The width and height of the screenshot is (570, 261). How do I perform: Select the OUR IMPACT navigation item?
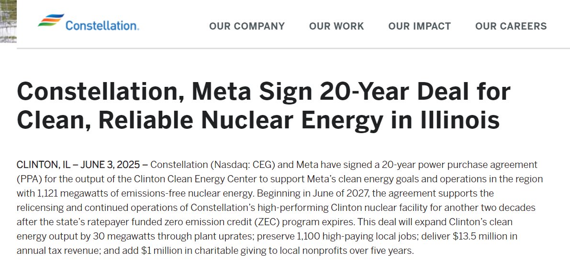coord(419,26)
